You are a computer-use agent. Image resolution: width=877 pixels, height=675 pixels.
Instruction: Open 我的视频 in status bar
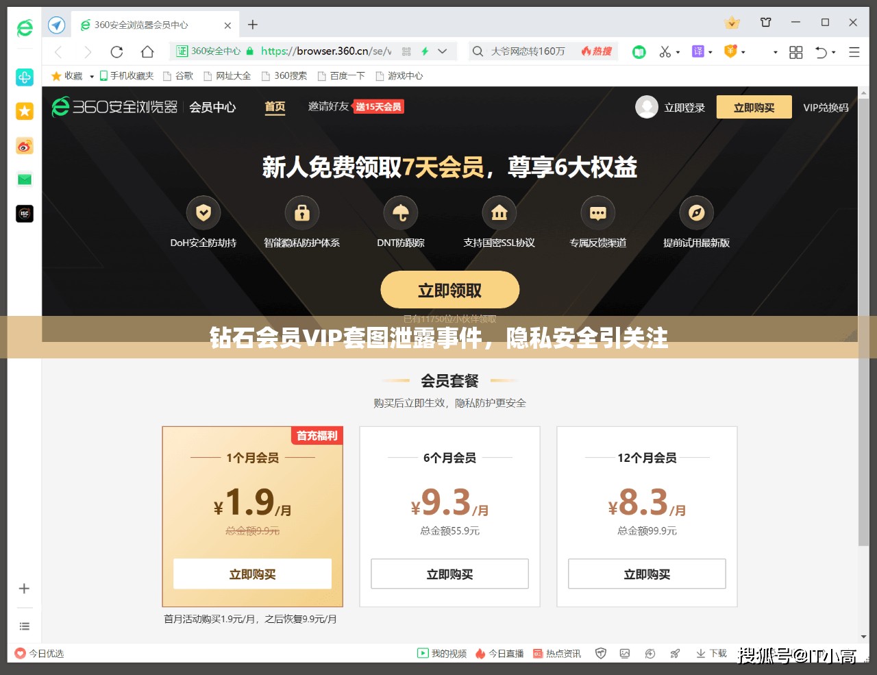[443, 654]
